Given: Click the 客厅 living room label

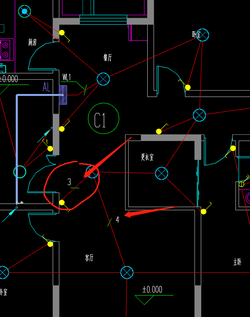Looking at the screenshot, I should click(89, 258).
